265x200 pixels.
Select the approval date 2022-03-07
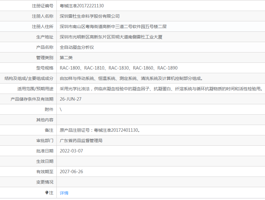coord(71,151)
